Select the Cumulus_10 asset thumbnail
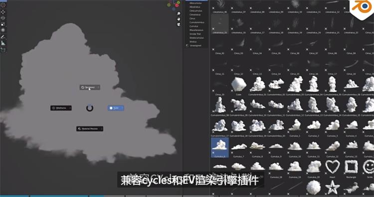 295,148
